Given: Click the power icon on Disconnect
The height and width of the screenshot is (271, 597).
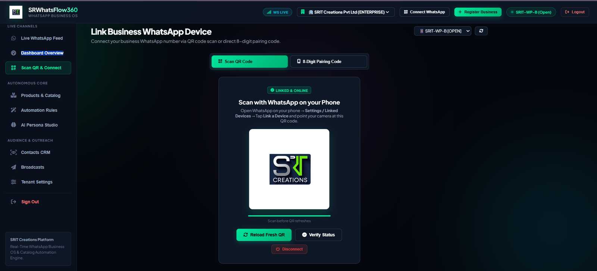Looking at the screenshot, I should point(278,249).
